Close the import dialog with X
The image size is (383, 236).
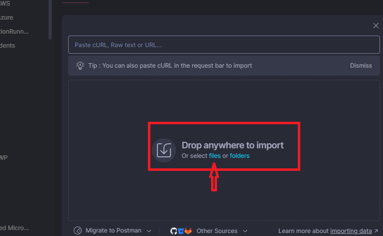376,26
